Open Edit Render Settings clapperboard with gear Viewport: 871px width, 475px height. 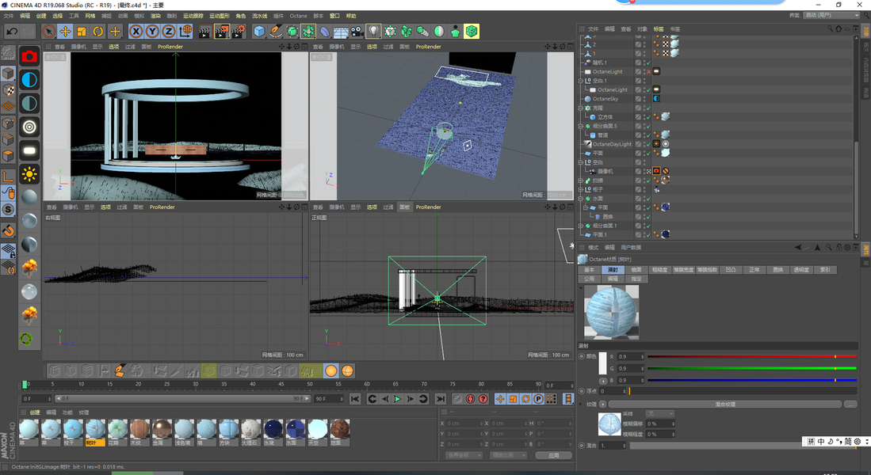[x=239, y=32]
